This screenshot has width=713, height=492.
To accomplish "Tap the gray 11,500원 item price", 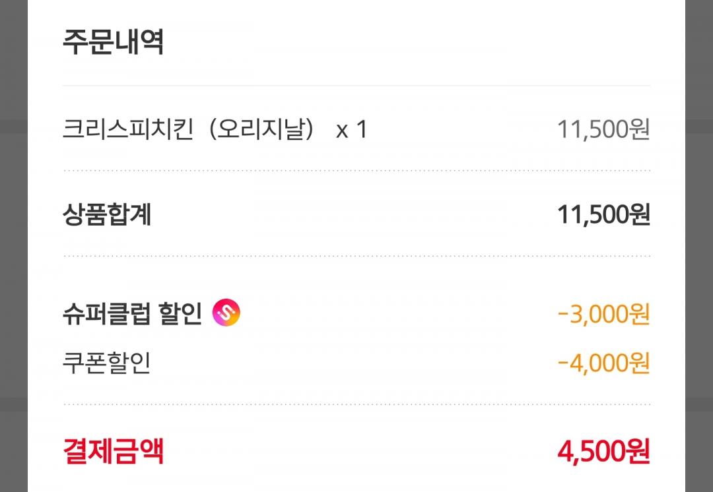I will coord(603,129).
